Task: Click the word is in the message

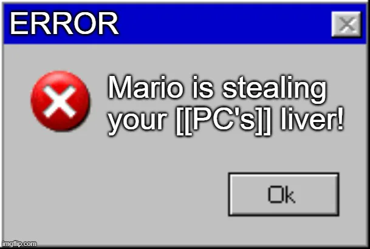Action: coord(203,87)
